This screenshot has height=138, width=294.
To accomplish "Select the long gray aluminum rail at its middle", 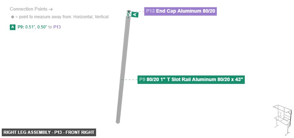I will 123,70.
